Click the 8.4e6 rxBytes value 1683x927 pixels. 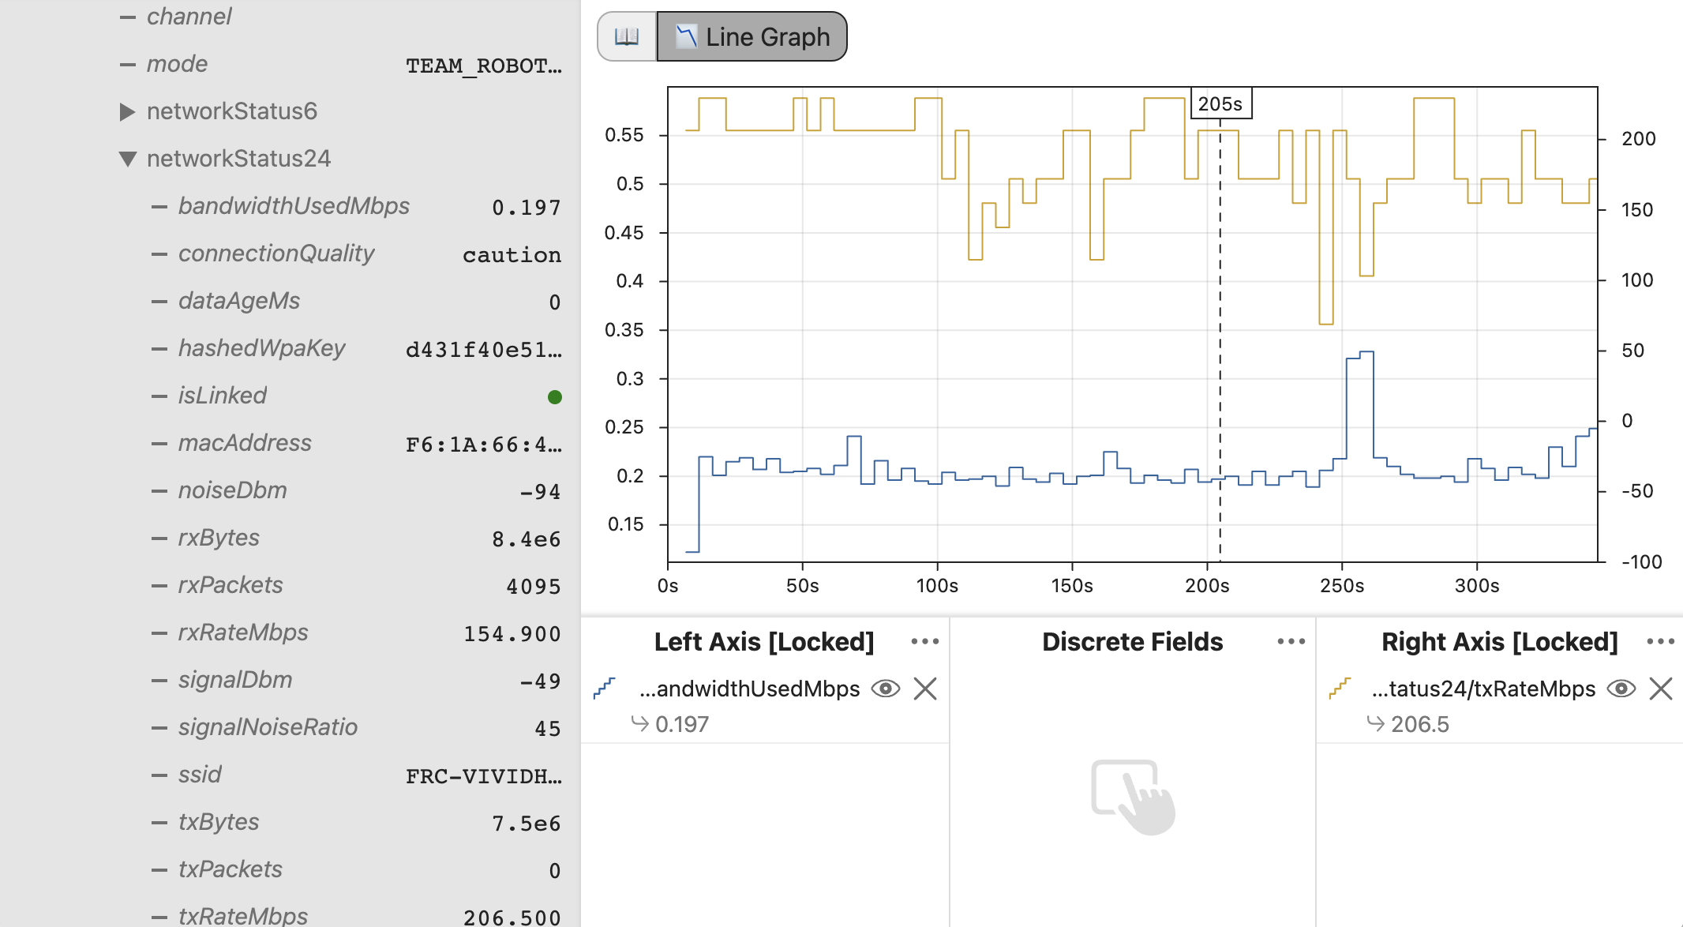click(x=527, y=539)
